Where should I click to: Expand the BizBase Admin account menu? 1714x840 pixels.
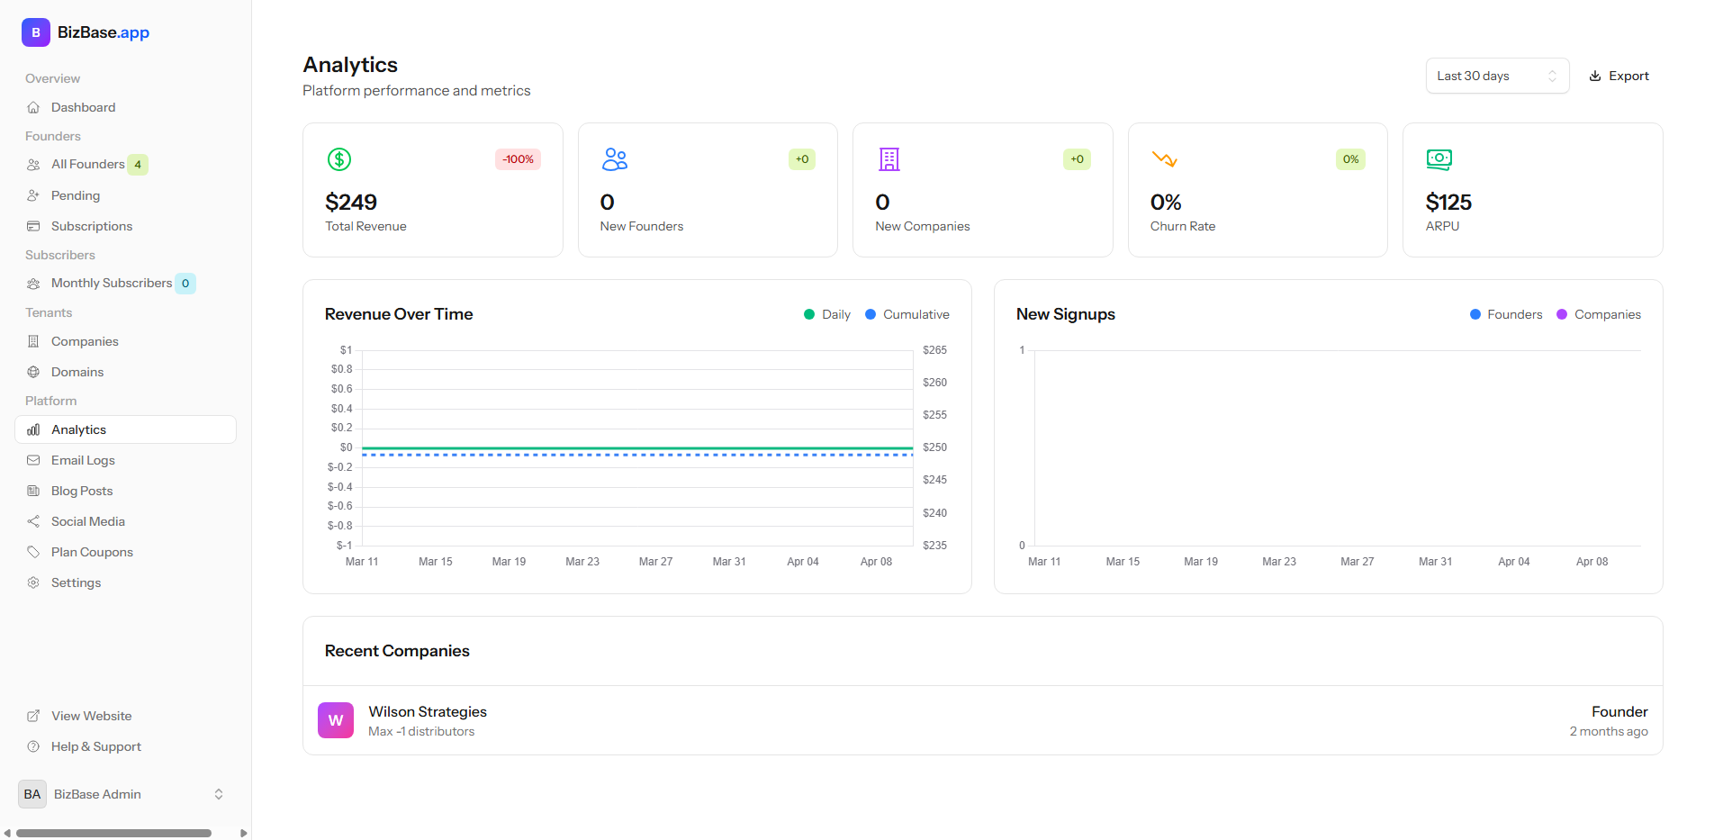(x=123, y=794)
